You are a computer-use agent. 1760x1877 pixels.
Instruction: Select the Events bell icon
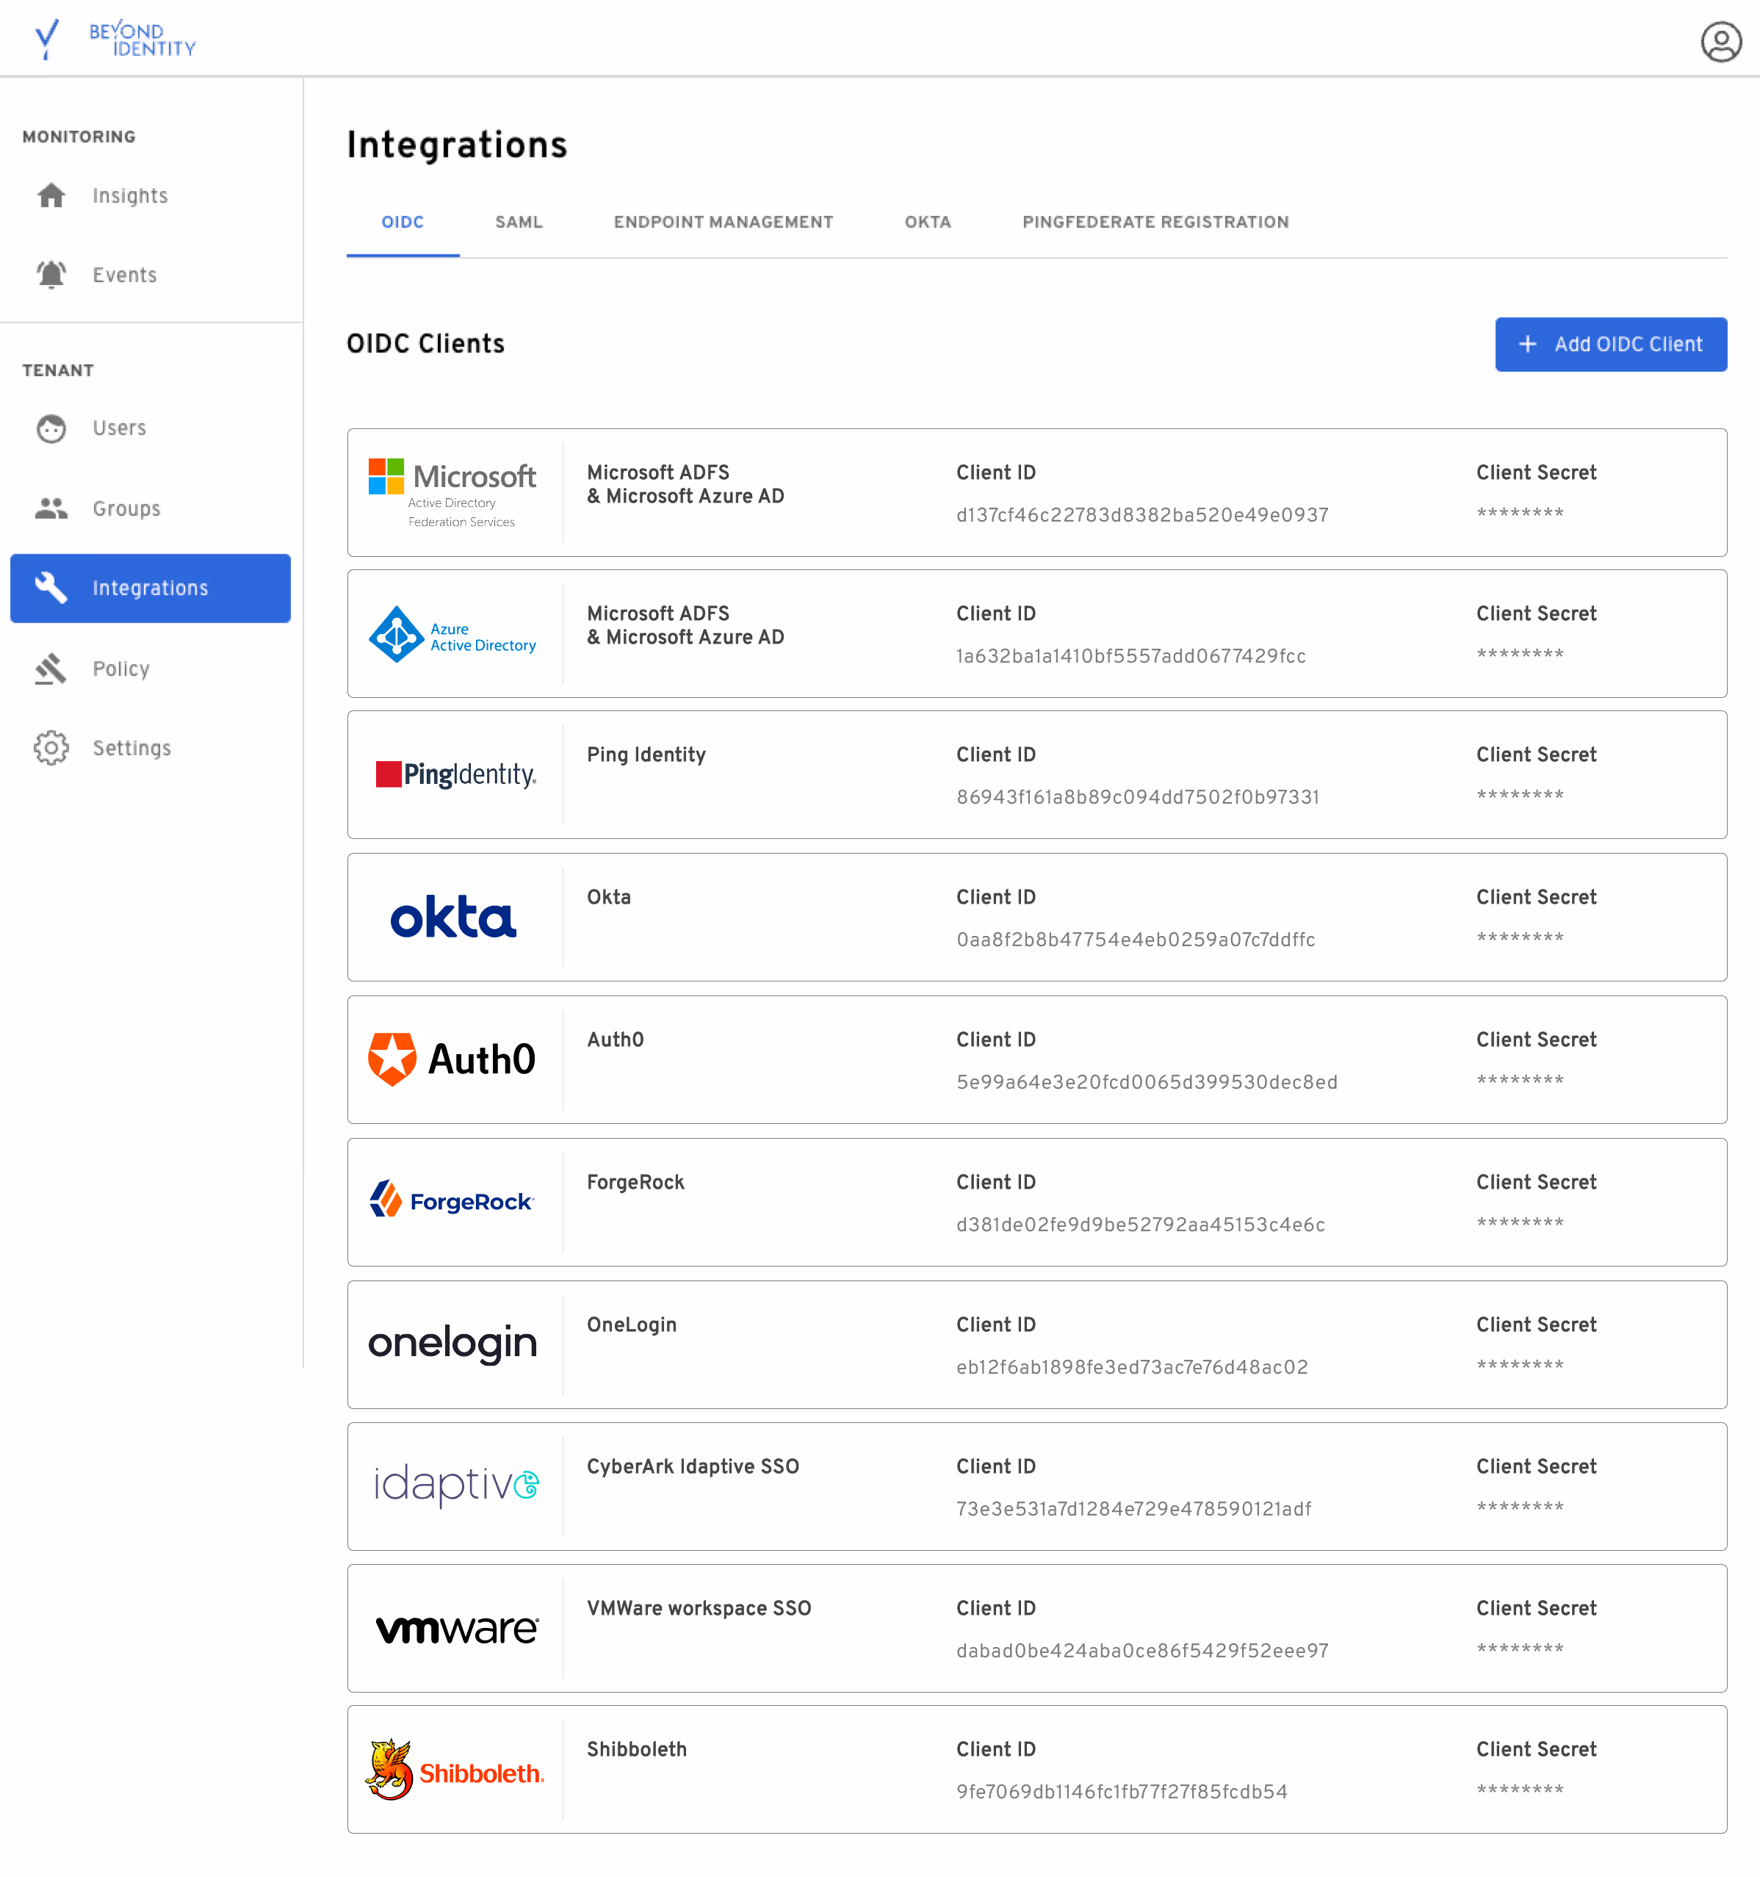(51, 274)
